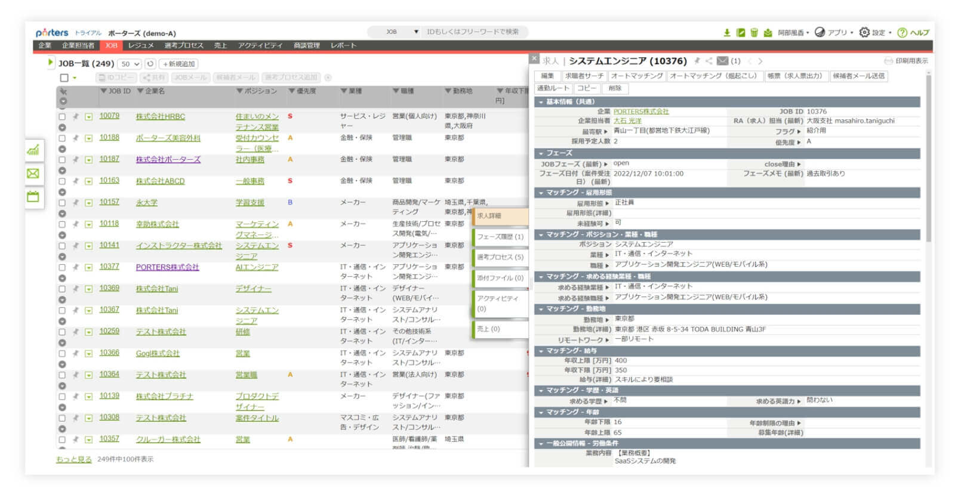This screenshot has height=501, width=955.
Task: Switch to the レジュメ menu tab
Action: 141,45
